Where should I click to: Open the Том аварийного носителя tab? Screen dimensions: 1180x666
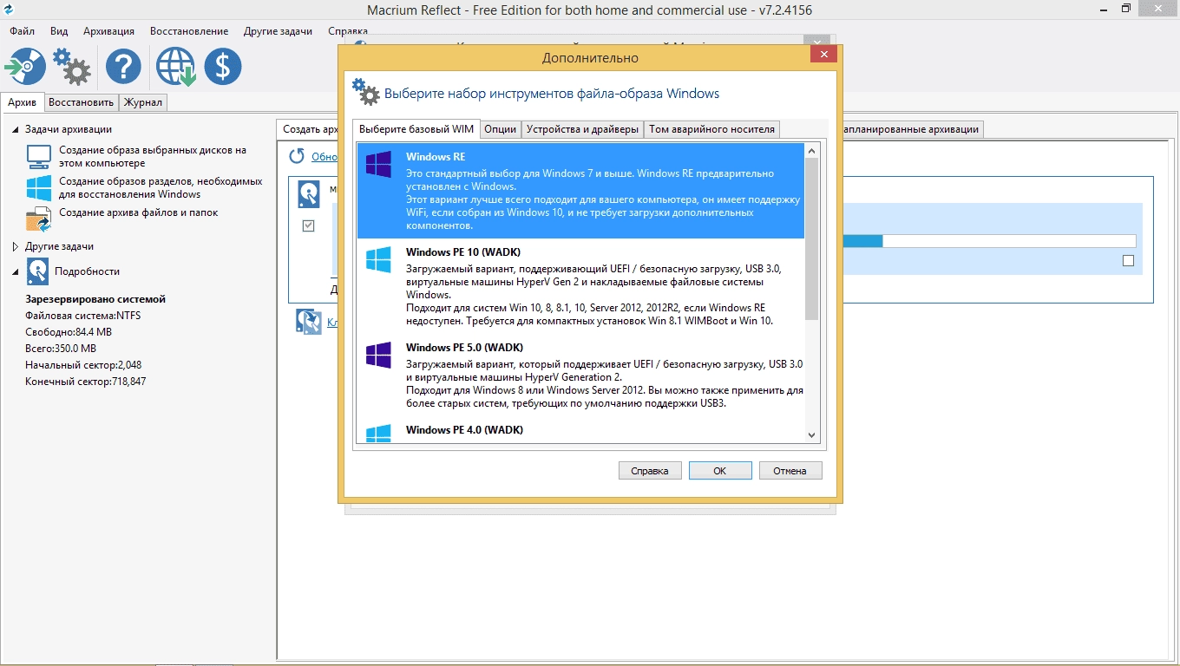[x=712, y=129]
